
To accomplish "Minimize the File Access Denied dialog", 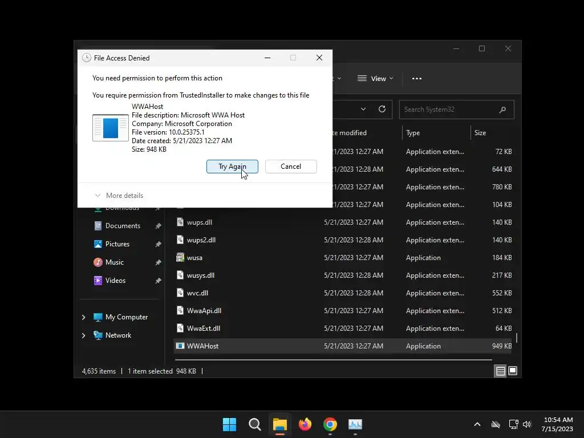I will (x=267, y=58).
